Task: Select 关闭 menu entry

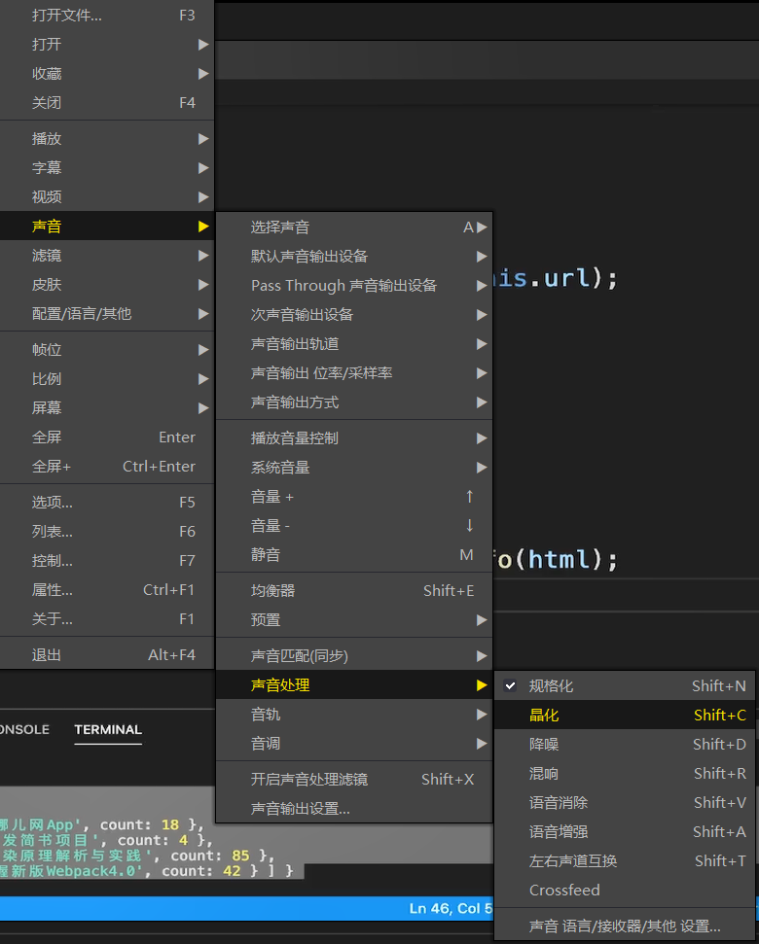Action: pyautogui.click(x=107, y=103)
